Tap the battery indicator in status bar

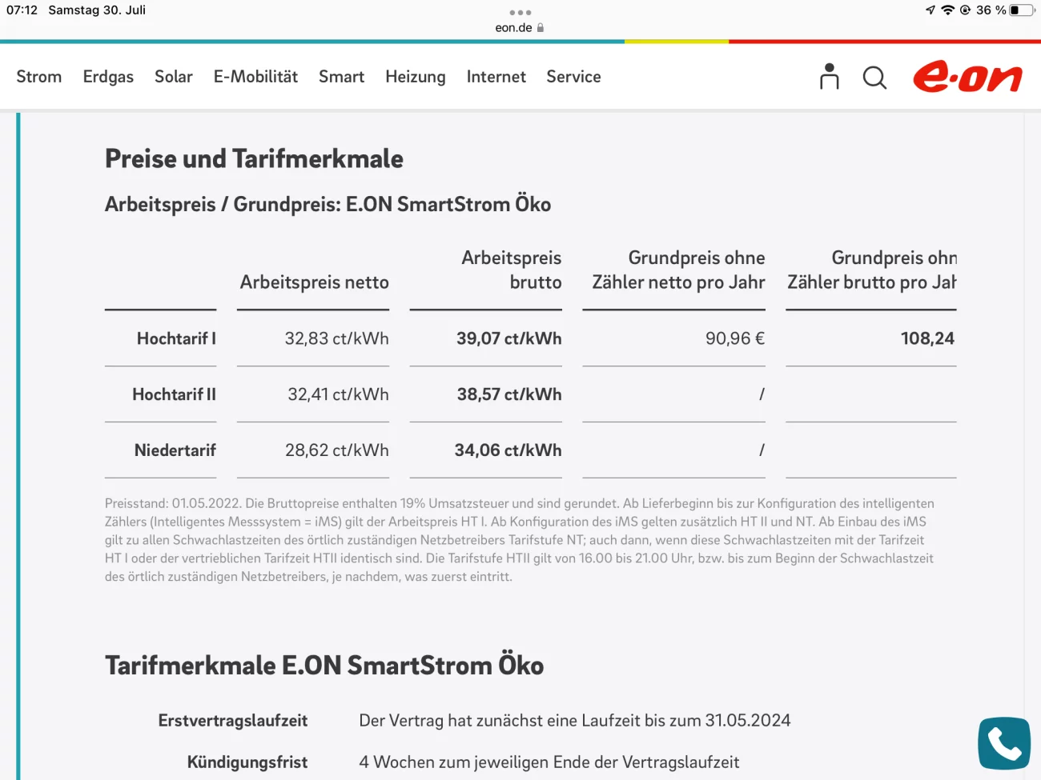coord(1022,10)
